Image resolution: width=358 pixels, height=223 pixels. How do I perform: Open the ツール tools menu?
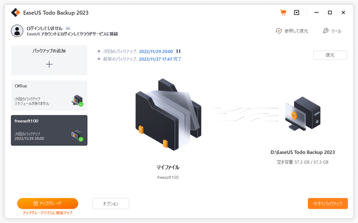pyautogui.click(x=332, y=31)
